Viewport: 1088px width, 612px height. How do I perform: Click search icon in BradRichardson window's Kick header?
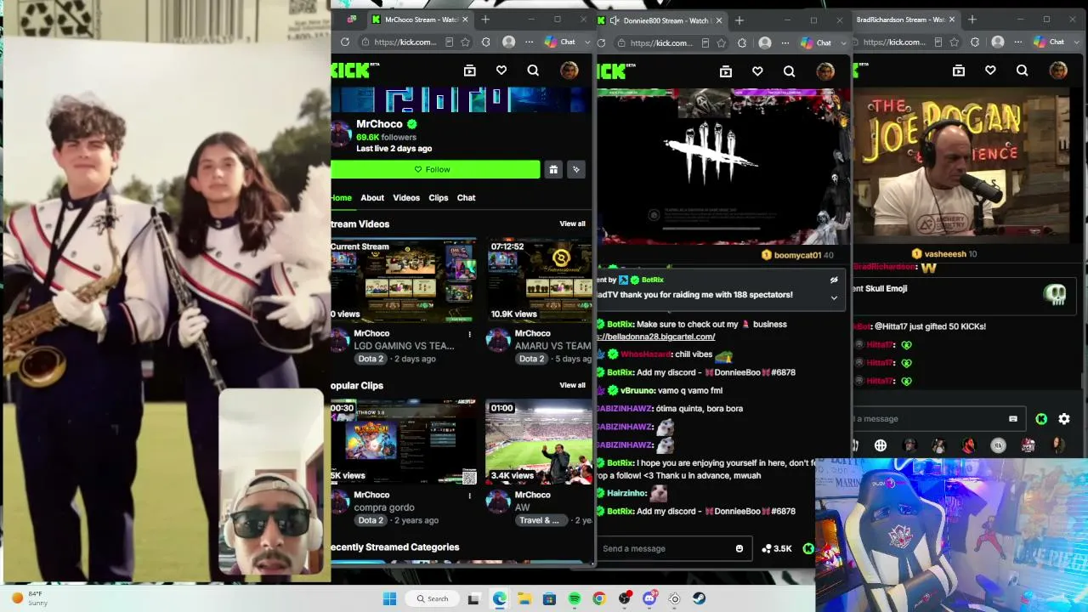point(1022,71)
